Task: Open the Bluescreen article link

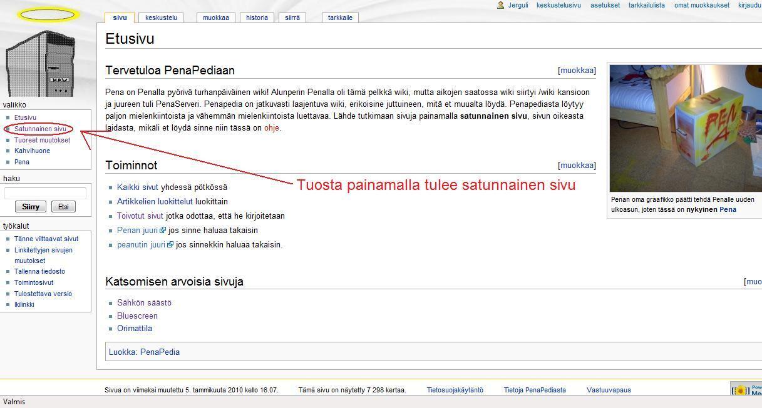Action: coord(137,316)
